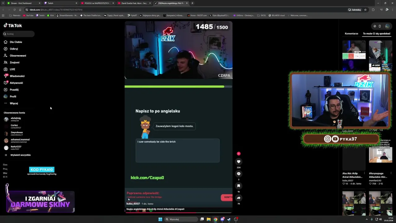Share the video with the arrow icon
This screenshot has width=396, height=223.
(x=239, y=198)
